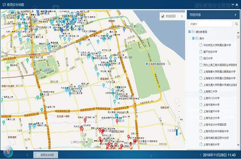
Task: Select the red pin below 五灶港一号桥
Action: [85, 121]
